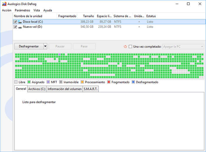Viewport: 206px width, 152px height.
Task: Click the Una vez completado label
Action: coord(147,46)
